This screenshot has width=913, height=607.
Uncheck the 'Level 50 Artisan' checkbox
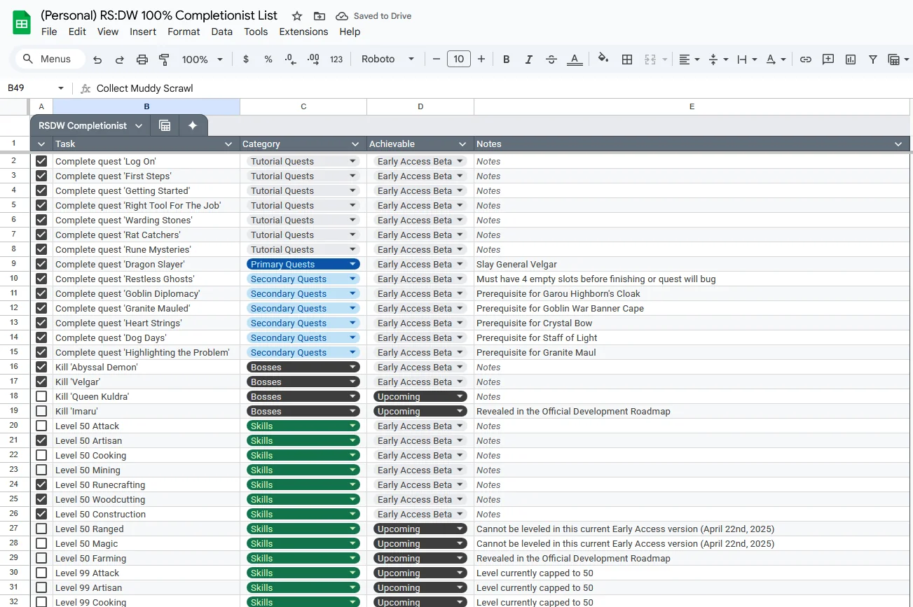coord(41,440)
